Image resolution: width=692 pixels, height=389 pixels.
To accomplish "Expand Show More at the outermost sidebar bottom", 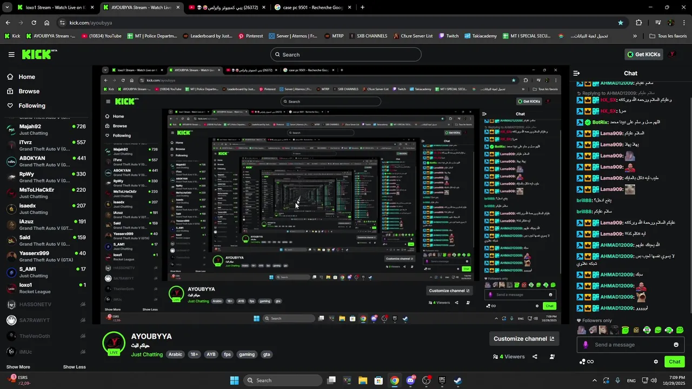I will pyautogui.click(x=18, y=367).
